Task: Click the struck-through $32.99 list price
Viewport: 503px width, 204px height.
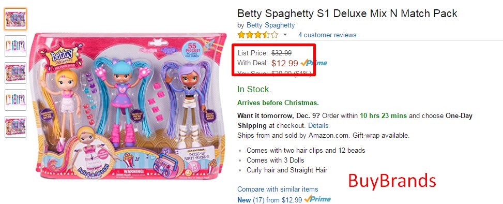Action: pyautogui.click(x=281, y=53)
